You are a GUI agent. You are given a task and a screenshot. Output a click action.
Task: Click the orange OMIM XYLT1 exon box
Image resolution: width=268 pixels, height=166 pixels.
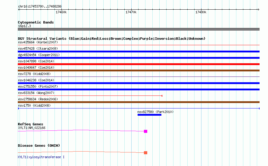pos(146,153)
